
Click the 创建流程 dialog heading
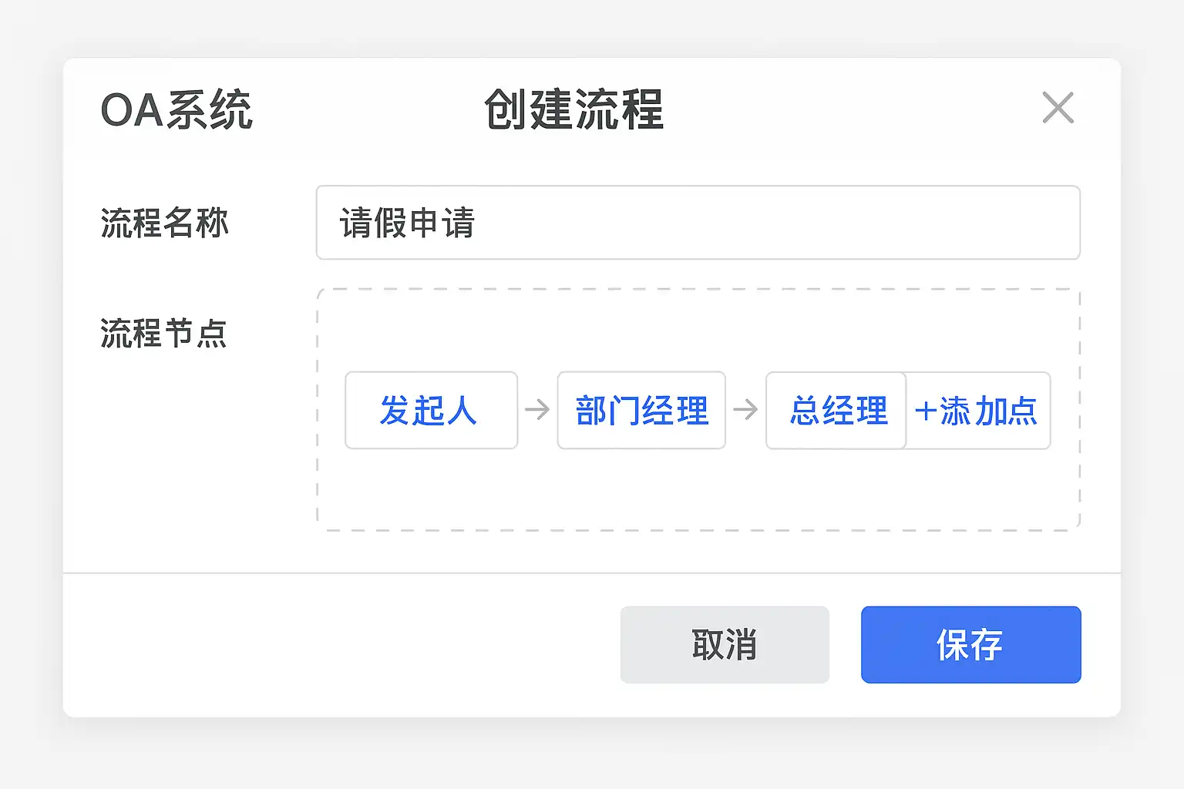[x=573, y=110]
